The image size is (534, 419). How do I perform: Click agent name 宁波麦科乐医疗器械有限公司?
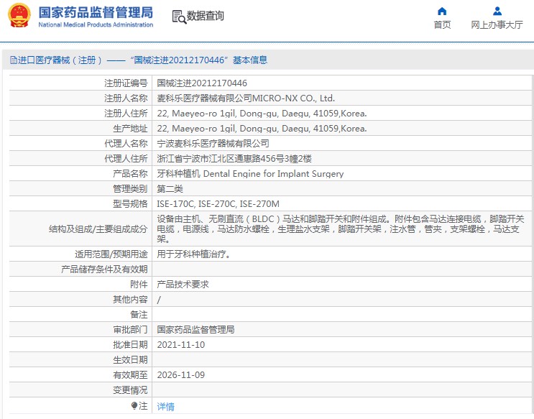coord(213,144)
